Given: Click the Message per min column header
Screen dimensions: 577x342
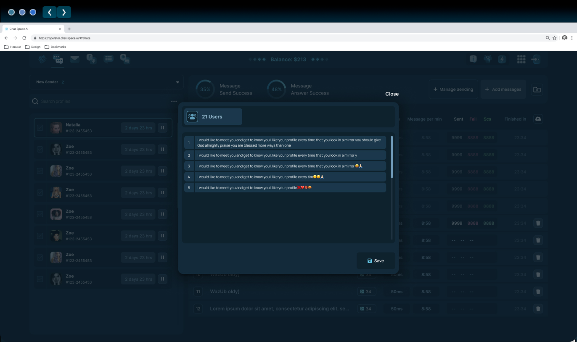Looking at the screenshot, I should (x=424, y=119).
